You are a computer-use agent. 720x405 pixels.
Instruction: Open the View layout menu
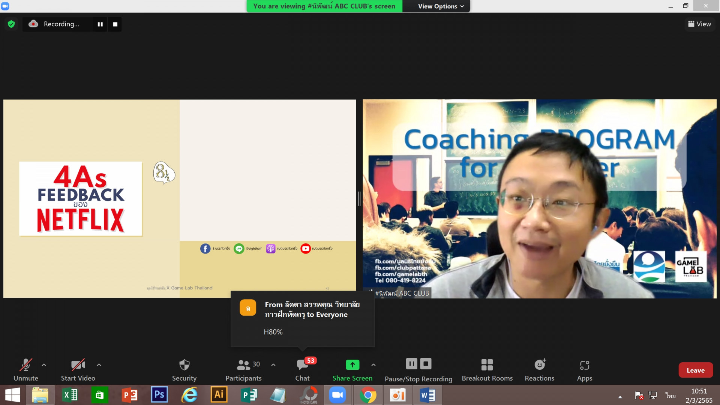pos(699,24)
